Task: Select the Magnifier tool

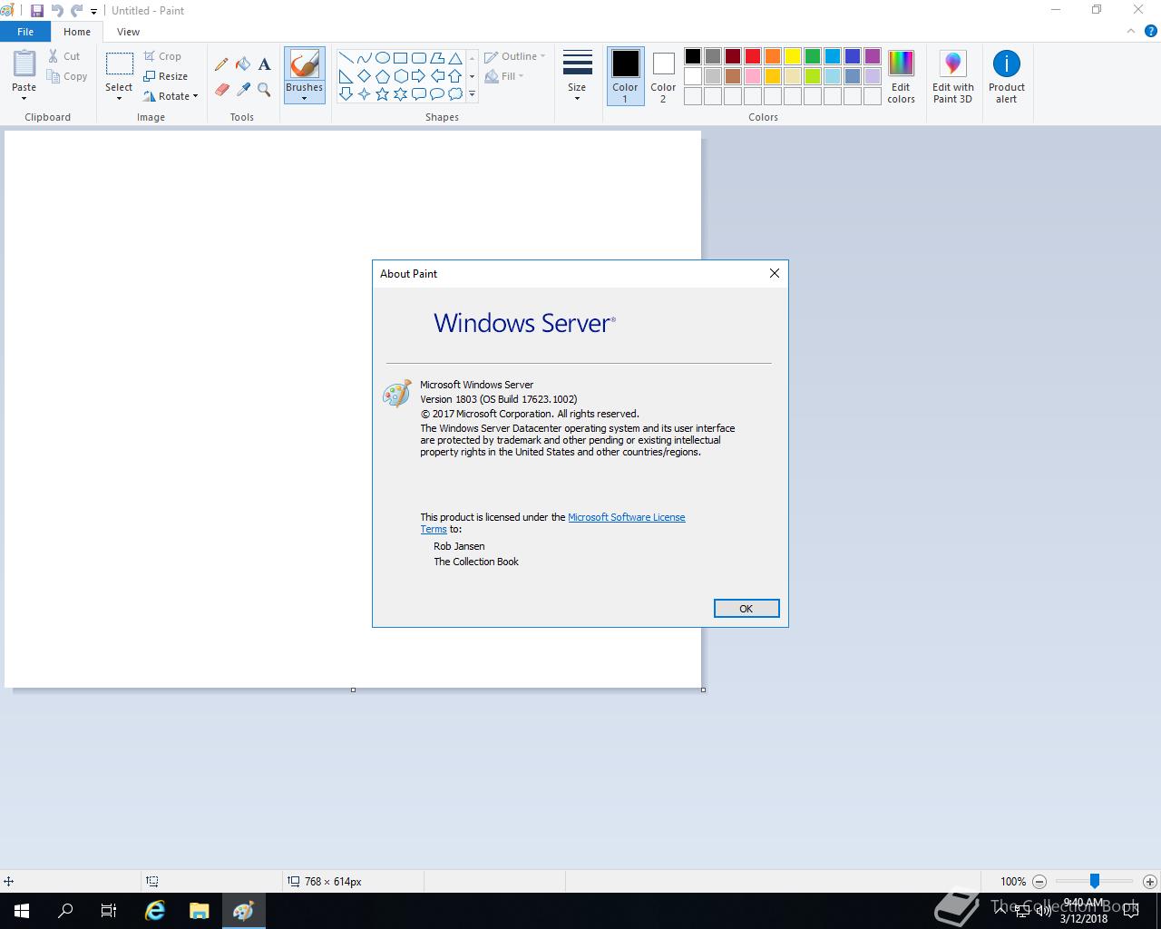Action: tap(264, 89)
